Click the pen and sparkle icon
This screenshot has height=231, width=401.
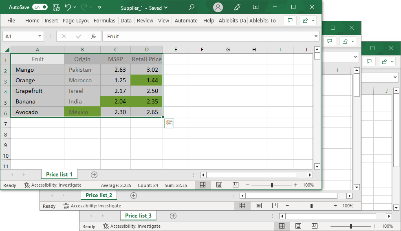click(x=237, y=7)
